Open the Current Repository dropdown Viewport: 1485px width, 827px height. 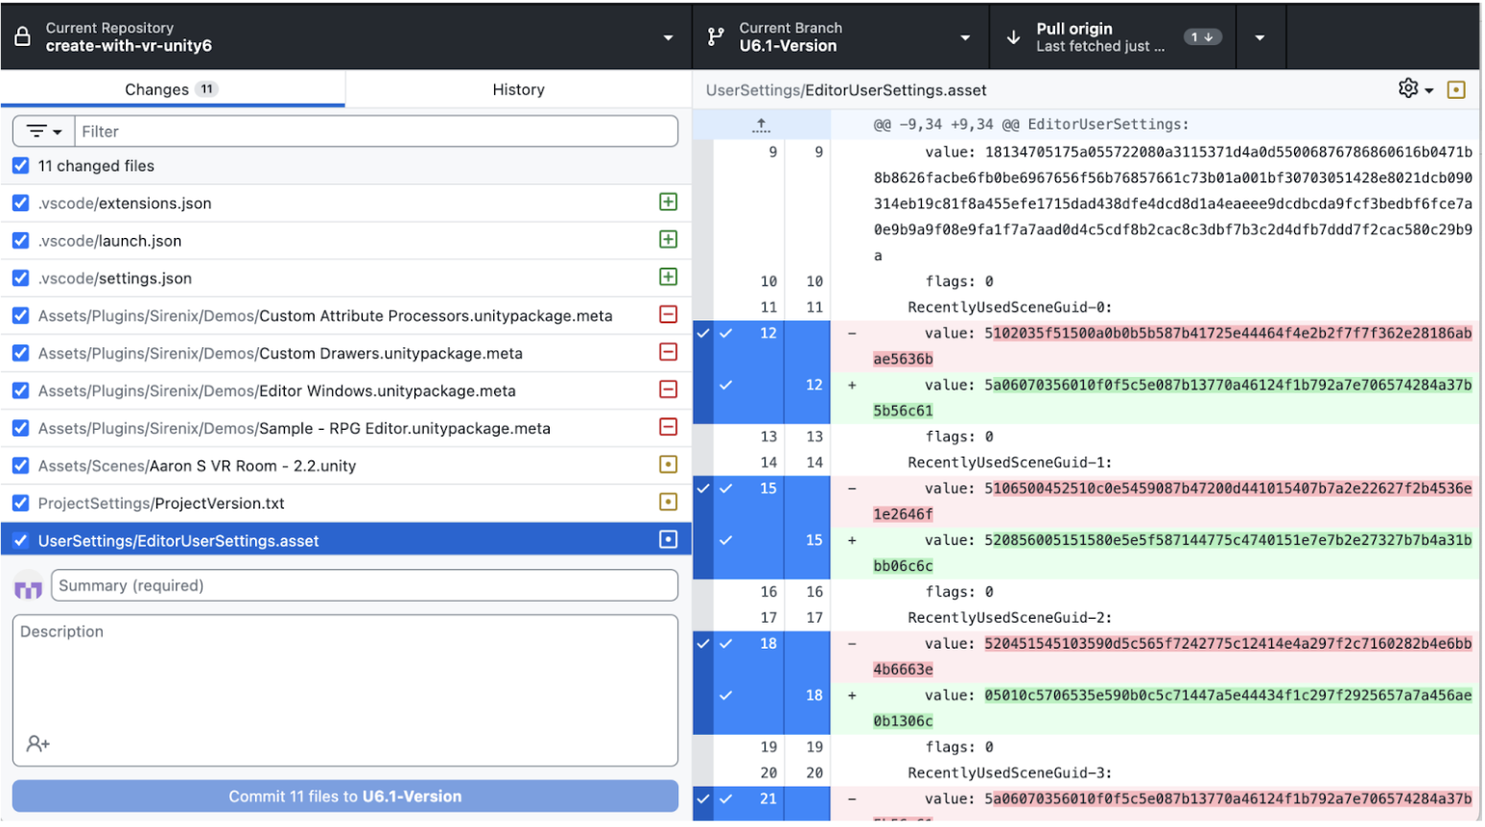(345, 37)
